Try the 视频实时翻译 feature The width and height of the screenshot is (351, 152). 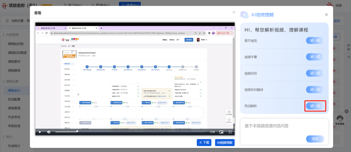[x=315, y=89]
